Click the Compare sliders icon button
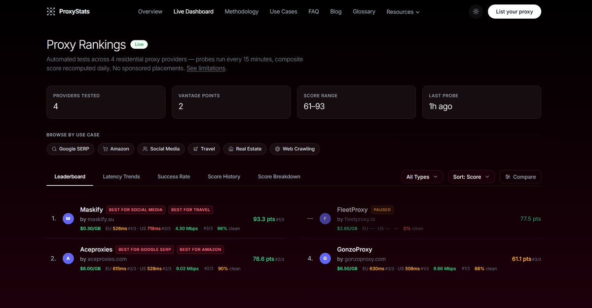Viewport: 592px width, 308px height. click(x=520, y=177)
